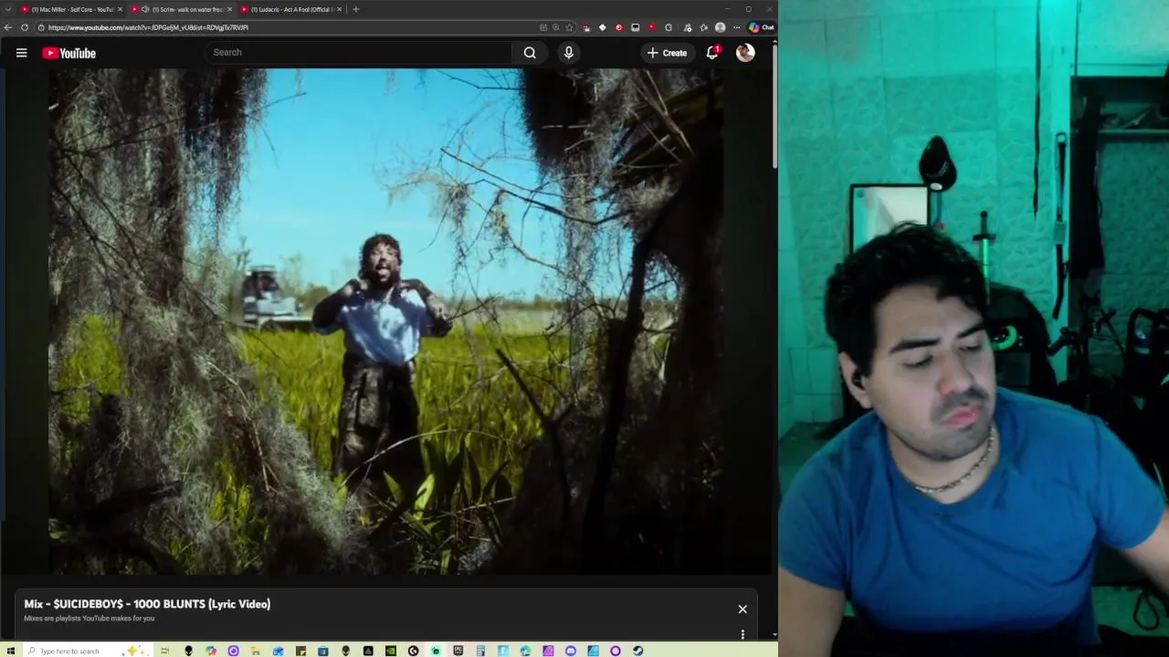Viewport: 1169px width, 657px height.
Task: Close the Ludacris - Act A Fool tab
Action: pos(339,9)
